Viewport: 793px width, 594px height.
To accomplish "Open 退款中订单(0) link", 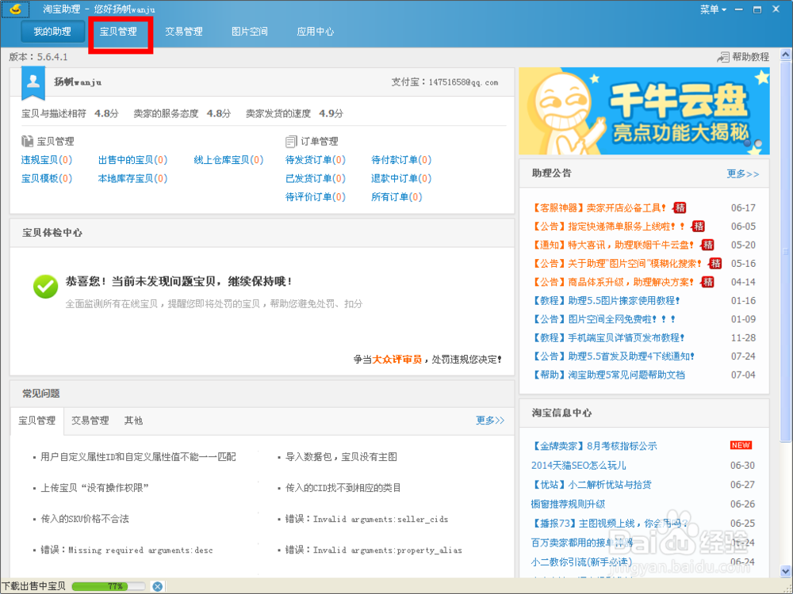I will tap(401, 178).
